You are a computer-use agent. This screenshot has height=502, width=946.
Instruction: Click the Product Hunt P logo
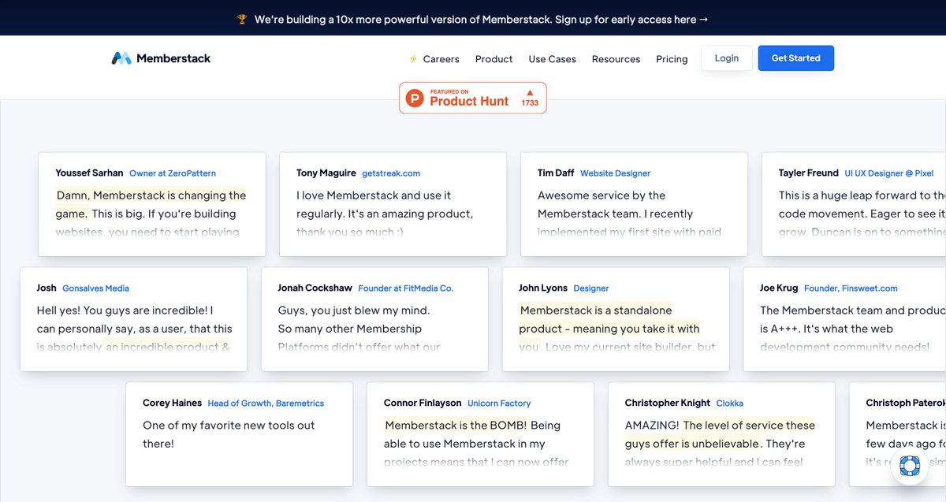[415, 99]
